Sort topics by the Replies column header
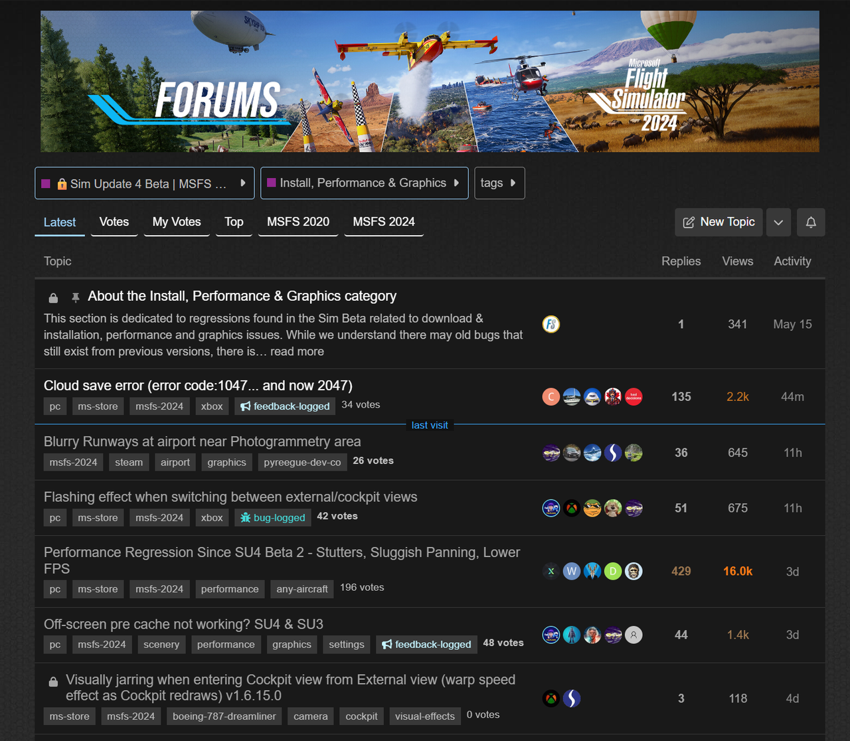This screenshot has height=741, width=850. click(681, 262)
